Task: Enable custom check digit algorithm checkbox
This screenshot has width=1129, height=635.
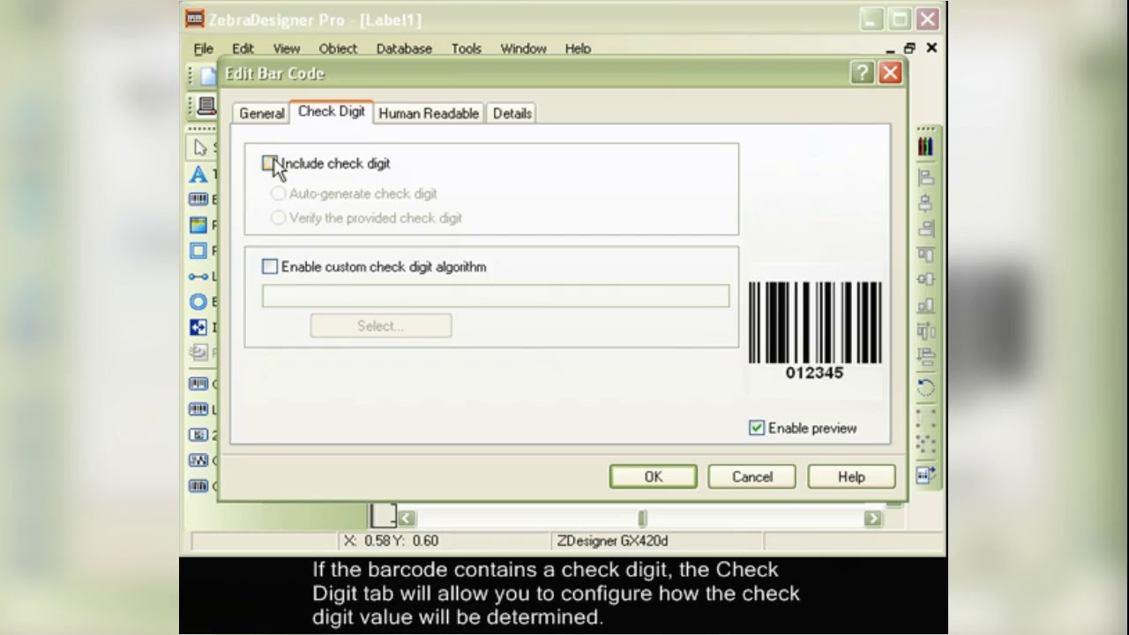Action: pos(270,266)
